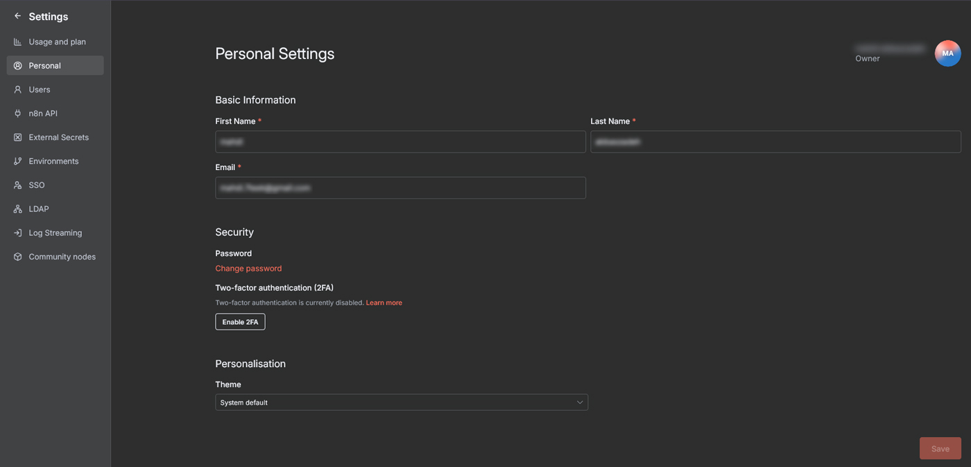This screenshot has height=467, width=971.
Task: Open the MA user avatar menu
Action: point(947,53)
